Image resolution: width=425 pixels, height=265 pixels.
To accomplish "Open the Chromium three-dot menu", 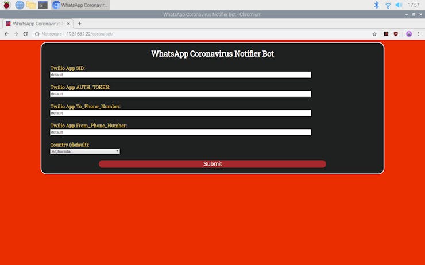I will click(x=419, y=34).
